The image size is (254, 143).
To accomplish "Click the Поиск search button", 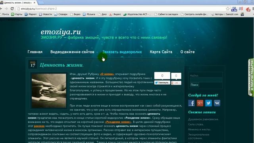I will [194, 85].
